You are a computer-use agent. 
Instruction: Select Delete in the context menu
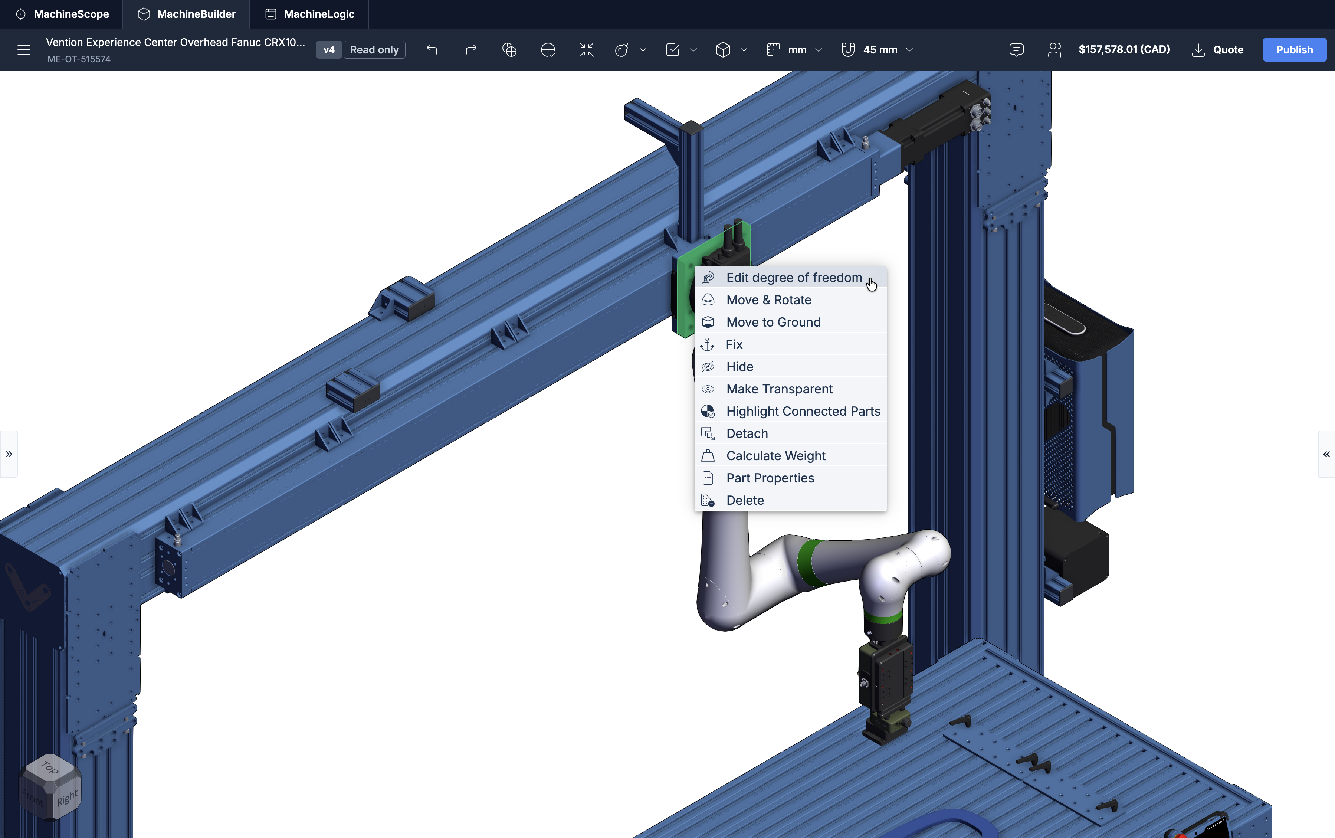(790, 500)
